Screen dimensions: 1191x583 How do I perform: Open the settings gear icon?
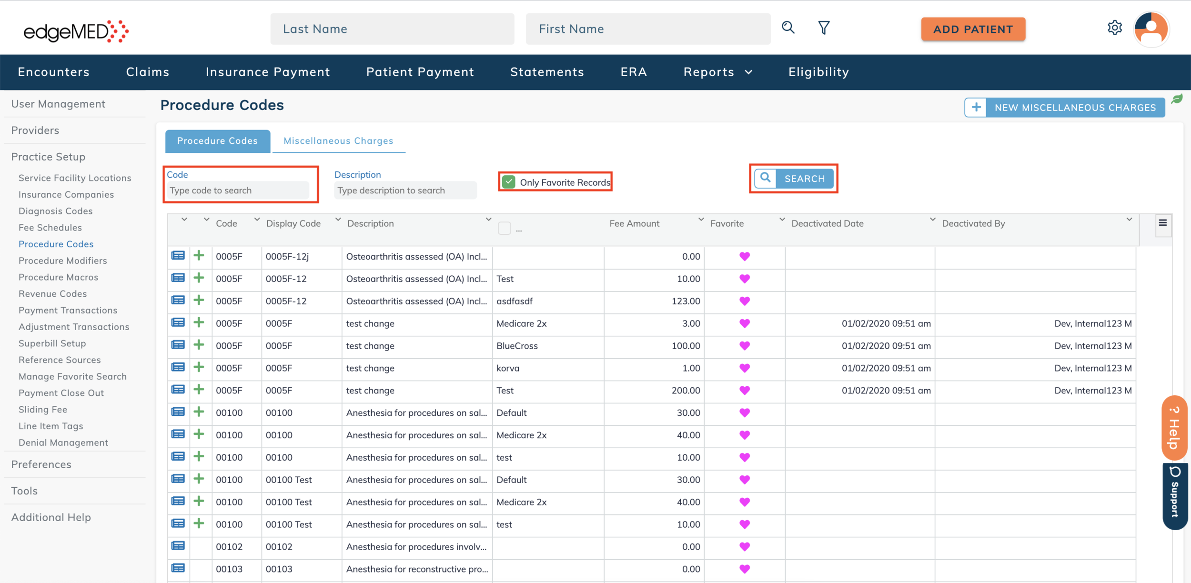click(1114, 28)
